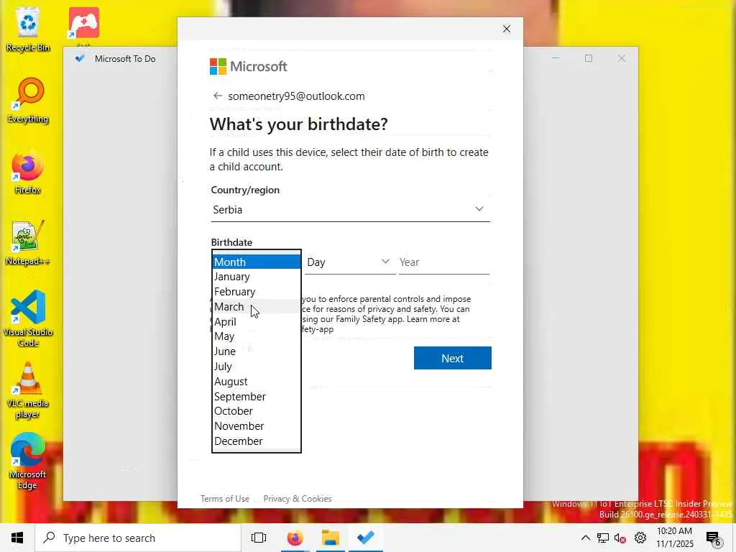Open the Day dropdown
Viewport: 736px width, 552px height.
350,262
